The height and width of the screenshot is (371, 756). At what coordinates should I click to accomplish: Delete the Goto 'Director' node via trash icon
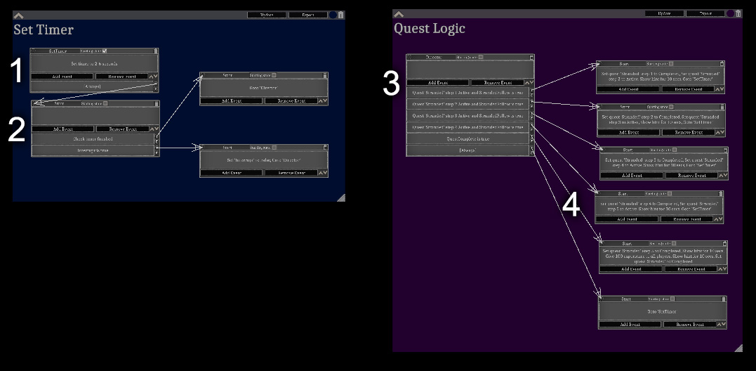coord(325,75)
